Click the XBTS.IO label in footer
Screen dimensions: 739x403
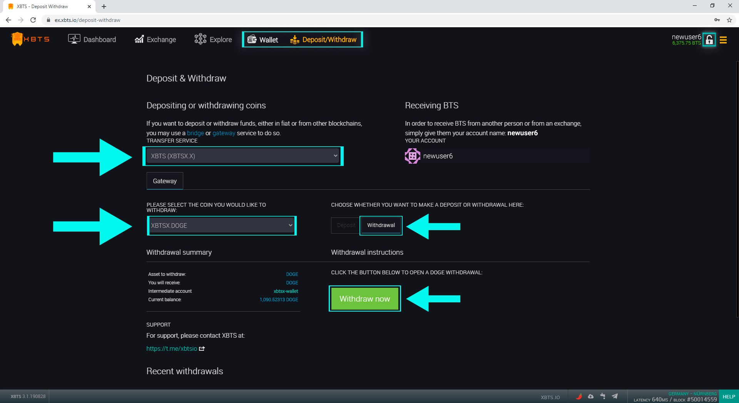pyautogui.click(x=550, y=397)
